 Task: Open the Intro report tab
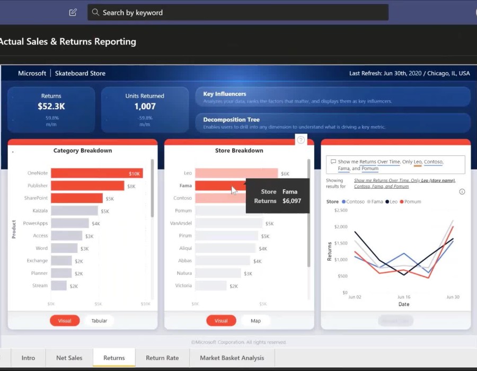point(29,358)
